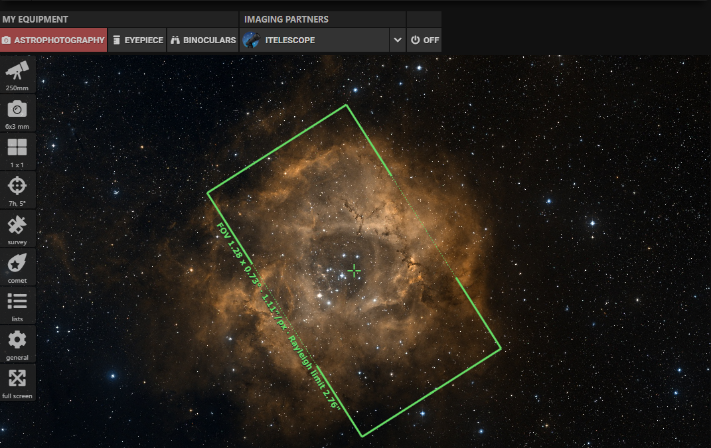Expand the iTelescope partner dropdown arrow
The height and width of the screenshot is (448, 711).
click(398, 40)
